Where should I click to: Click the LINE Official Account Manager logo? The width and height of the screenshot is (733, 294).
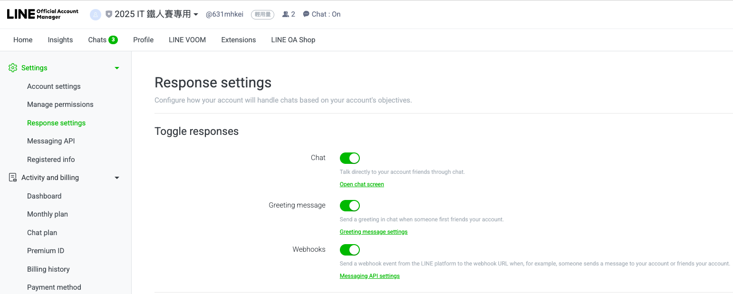(43, 14)
